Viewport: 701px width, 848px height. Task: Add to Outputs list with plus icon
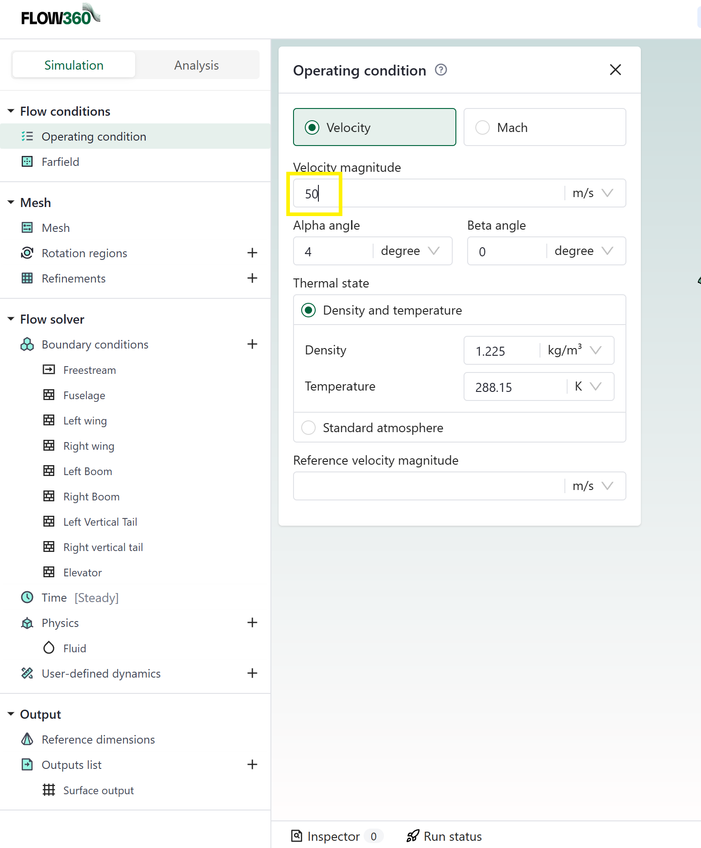[x=252, y=764]
